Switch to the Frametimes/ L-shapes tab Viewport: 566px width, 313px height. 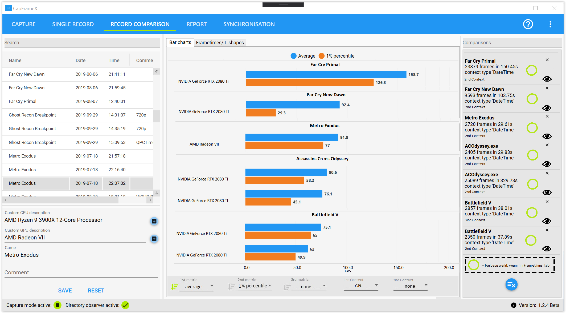220,42
